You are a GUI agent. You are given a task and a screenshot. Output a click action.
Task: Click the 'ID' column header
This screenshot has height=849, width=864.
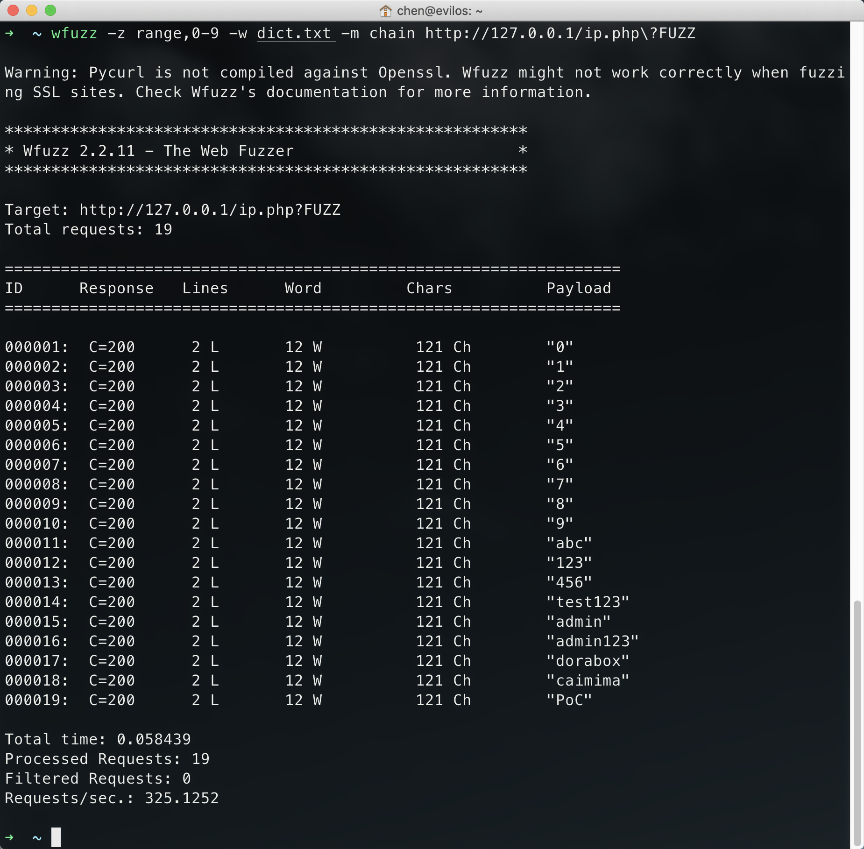(14, 288)
